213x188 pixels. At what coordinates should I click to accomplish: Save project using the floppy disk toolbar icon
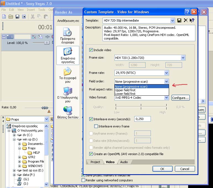(17, 17)
